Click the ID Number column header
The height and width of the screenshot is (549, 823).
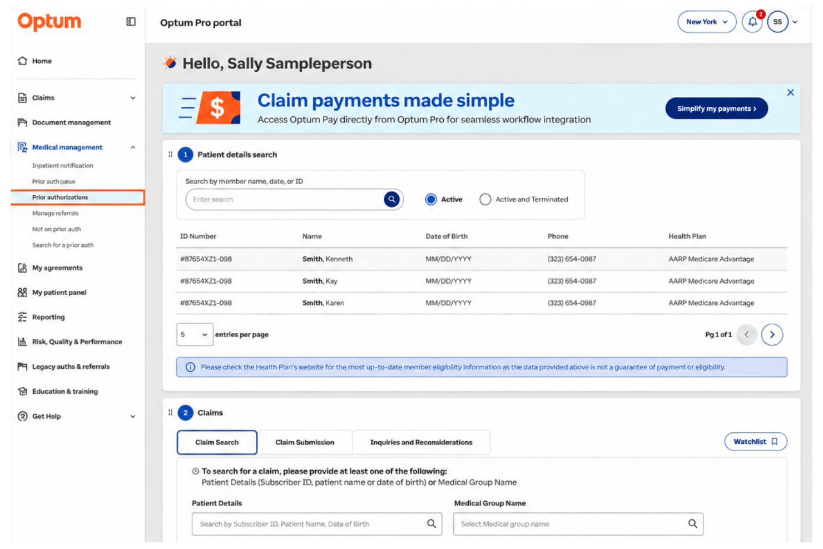click(x=198, y=236)
